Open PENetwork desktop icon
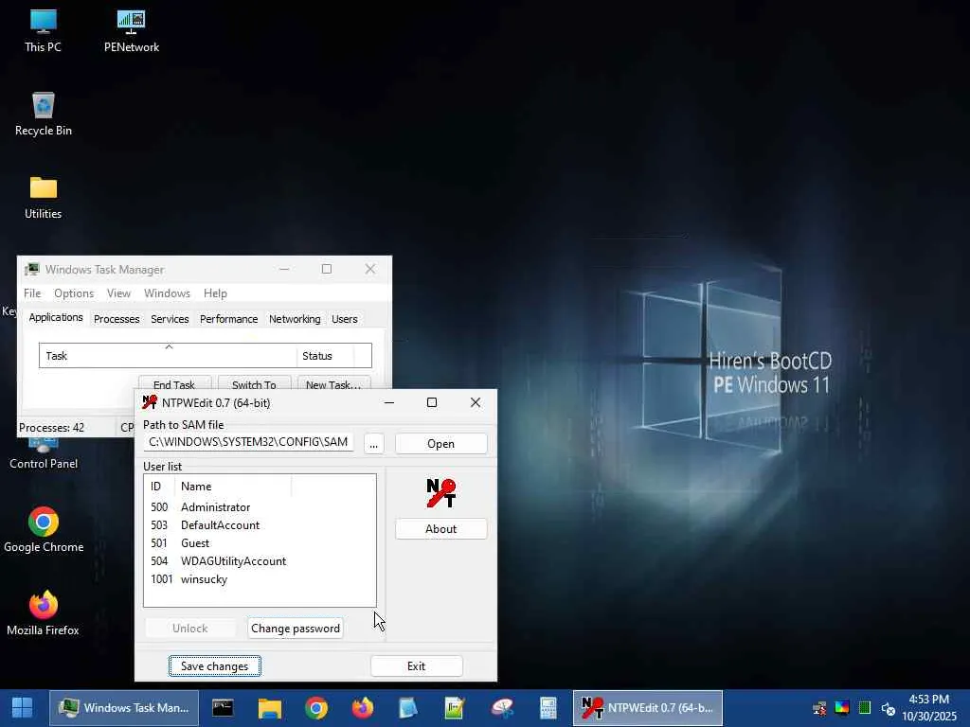This screenshot has height=727, width=970. point(131,30)
